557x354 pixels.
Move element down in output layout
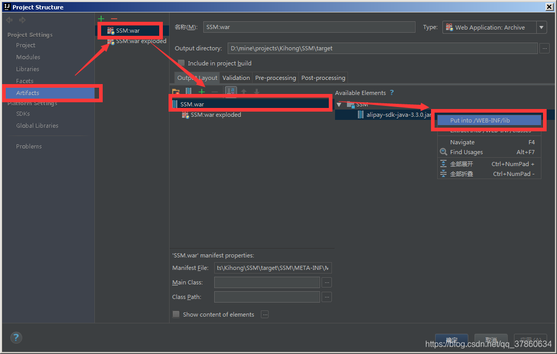[x=255, y=91]
